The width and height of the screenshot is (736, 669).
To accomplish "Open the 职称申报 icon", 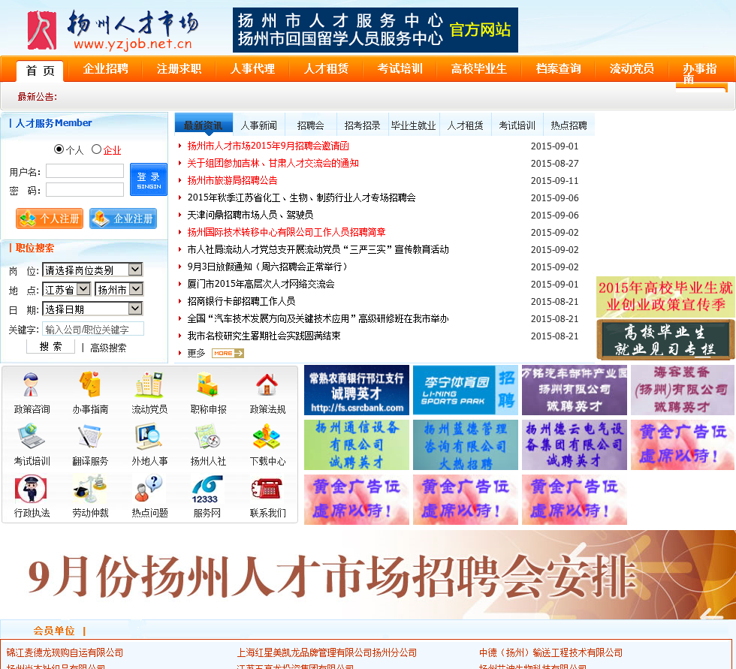I will (208, 385).
